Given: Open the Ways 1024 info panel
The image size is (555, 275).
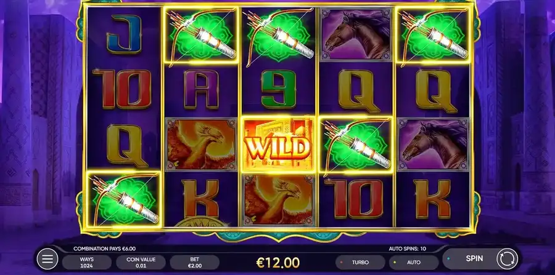Looking at the screenshot, I should pyautogui.click(x=87, y=262).
